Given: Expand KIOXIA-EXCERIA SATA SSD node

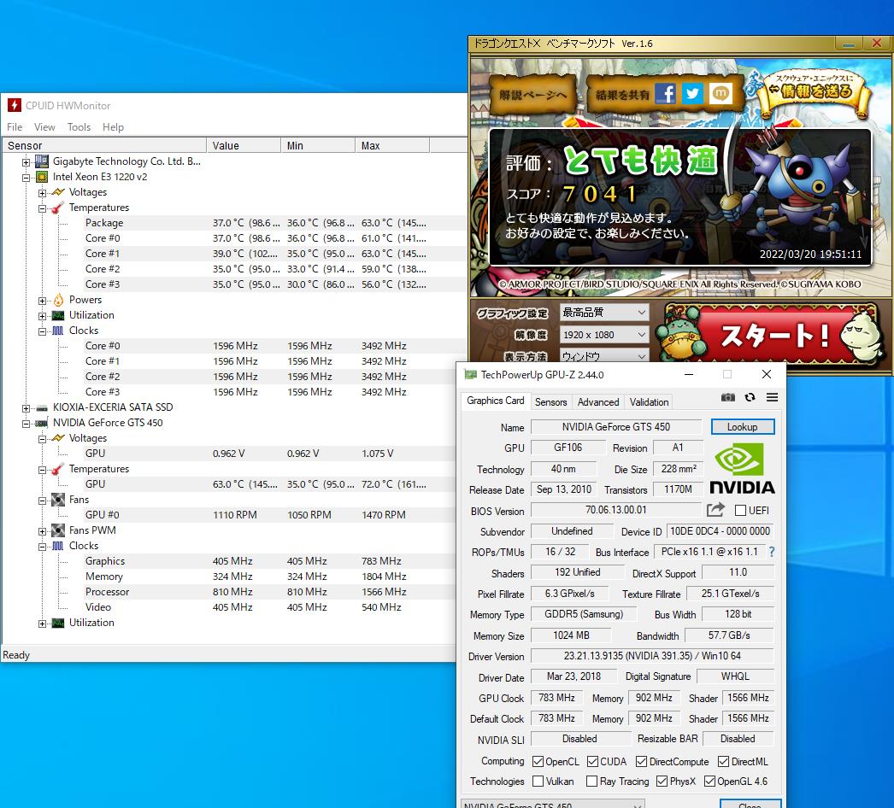Looking at the screenshot, I should click(x=26, y=408).
